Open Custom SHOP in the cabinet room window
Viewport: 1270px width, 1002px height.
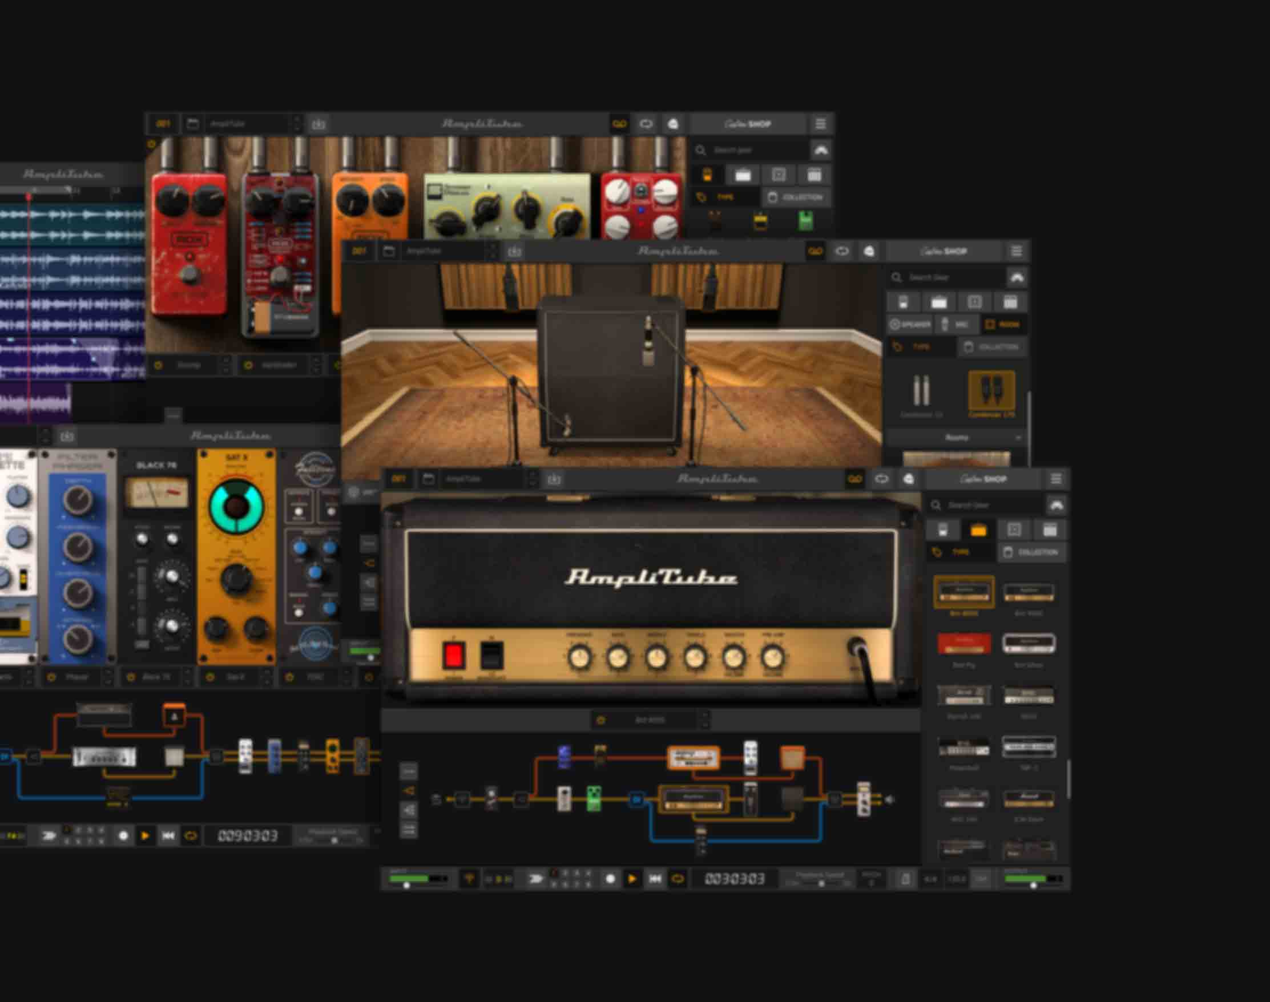pyautogui.click(x=944, y=252)
